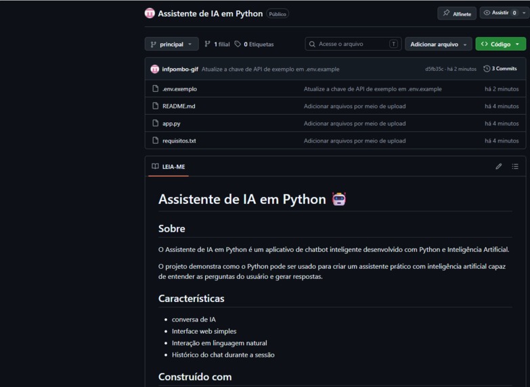Click the robot emoji in README heading

point(338,199)
